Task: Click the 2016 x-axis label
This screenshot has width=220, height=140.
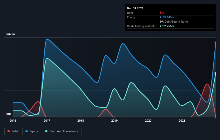Action: point(13,121)
